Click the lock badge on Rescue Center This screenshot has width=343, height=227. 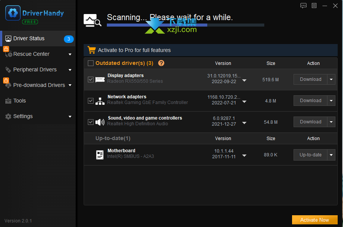6,49
